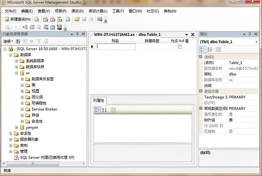
Task: Click the (Name) value Table_1 in Properties
Action: point(235,63)
